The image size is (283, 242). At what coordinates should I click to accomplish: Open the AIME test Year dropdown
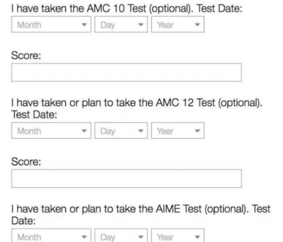tap(177, 236)
